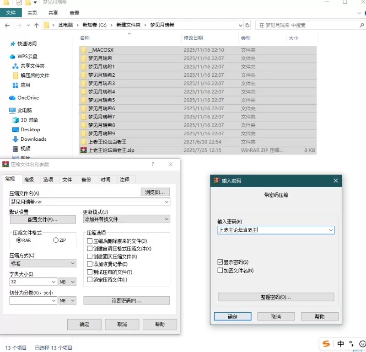Uncheck the 显示密码 checkbox

[x=221, y=262]
